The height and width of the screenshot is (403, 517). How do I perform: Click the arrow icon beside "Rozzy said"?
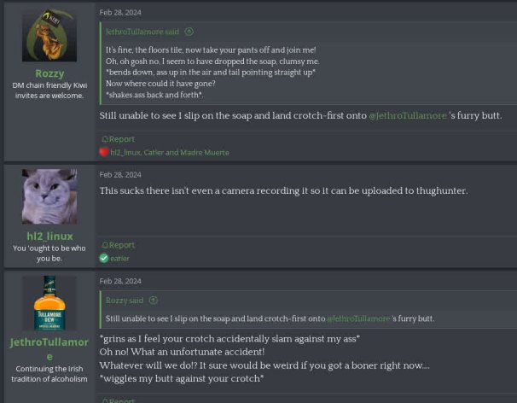(x=154, y=301)
